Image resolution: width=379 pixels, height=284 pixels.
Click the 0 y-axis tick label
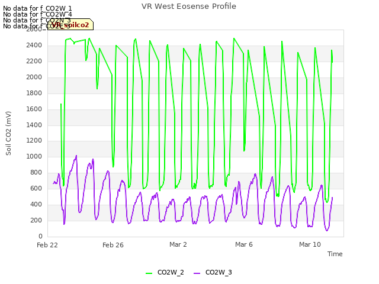[x=40, y=236]
